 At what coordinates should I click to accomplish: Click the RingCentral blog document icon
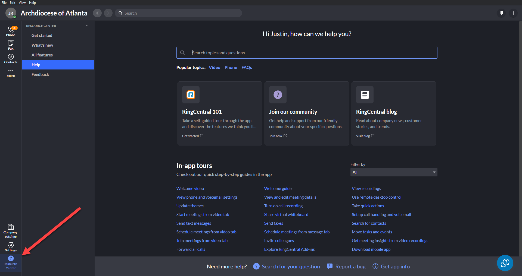point(365,95)
